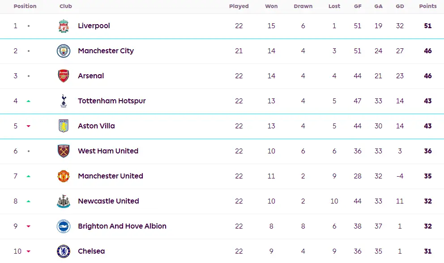Click the Manchester City club badge
Image resolution: width=444 pixels, height=263 pixels.
click(x=64, y=51)
